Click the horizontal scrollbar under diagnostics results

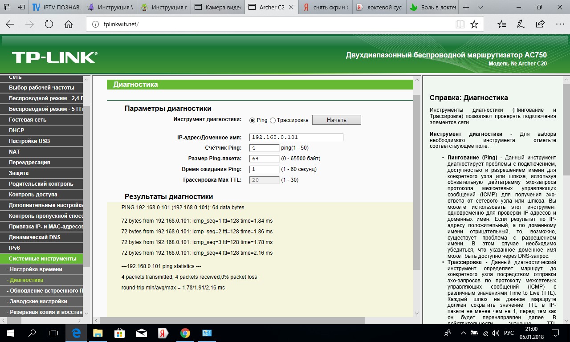tap(232, 320)
